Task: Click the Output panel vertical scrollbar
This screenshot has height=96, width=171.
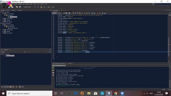Action: (170, 77)
